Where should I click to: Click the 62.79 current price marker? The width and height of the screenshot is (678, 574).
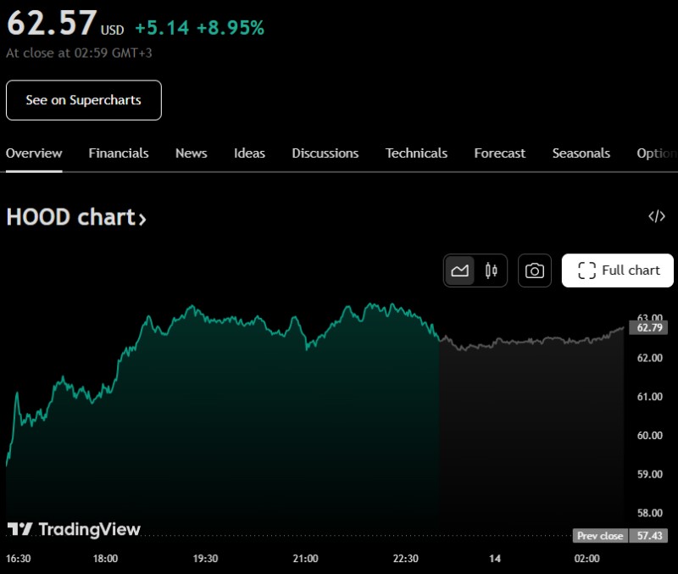pos(650,327)
